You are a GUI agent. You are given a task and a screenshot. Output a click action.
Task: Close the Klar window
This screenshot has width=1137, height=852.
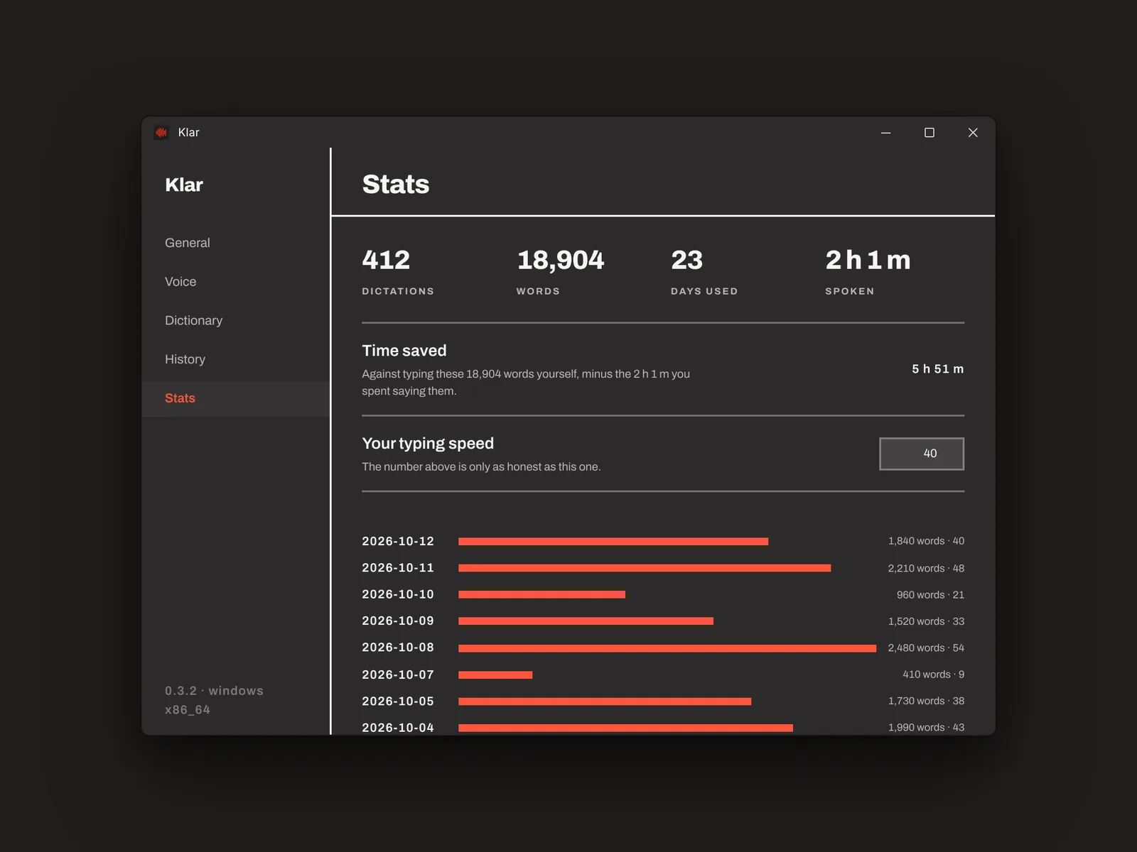pyautogui.click(x=973, y=133)
